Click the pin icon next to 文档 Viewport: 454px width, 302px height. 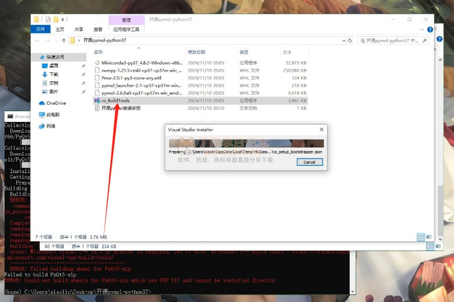point(83,83)
